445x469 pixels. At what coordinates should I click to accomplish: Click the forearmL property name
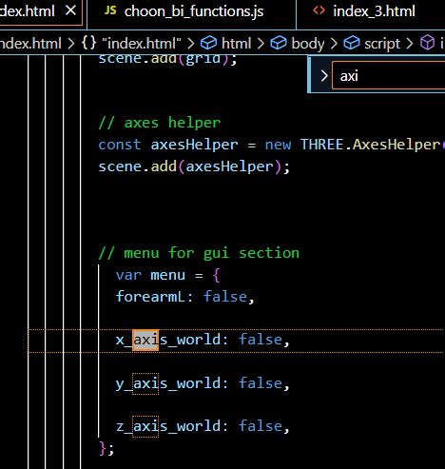(150, 297)
